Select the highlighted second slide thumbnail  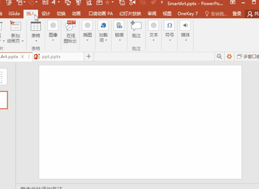pos(4,100)
